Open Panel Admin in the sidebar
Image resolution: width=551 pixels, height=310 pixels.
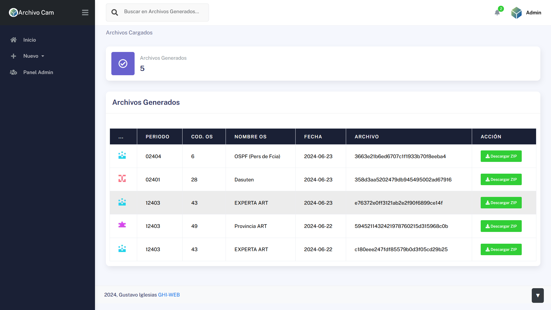[x=38, y=72]
